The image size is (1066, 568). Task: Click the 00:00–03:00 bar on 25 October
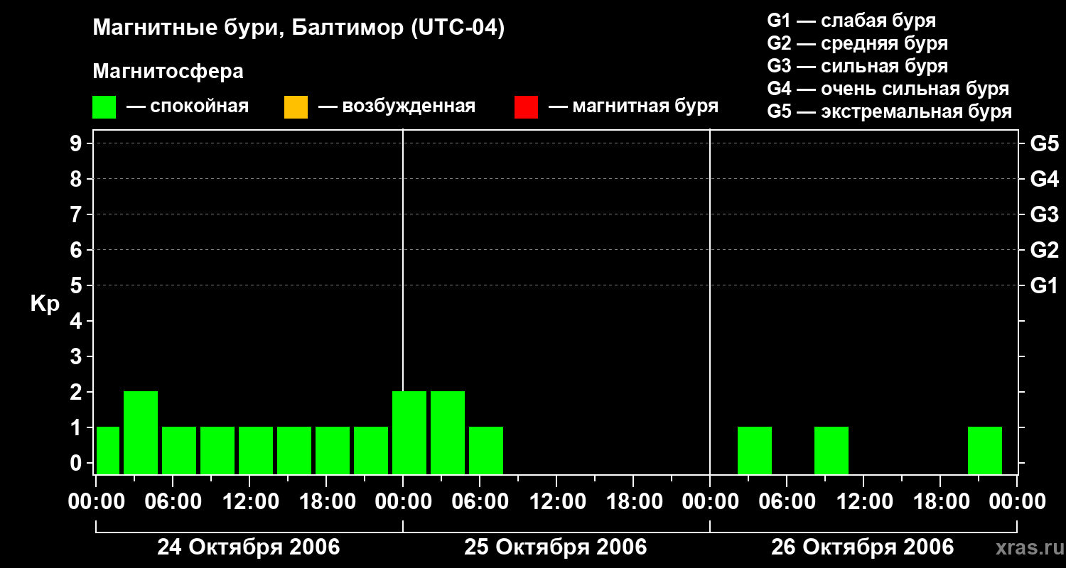[x=409, y=433]
